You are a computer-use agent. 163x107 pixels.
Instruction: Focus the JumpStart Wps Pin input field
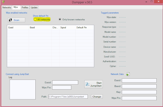[62, 87]
